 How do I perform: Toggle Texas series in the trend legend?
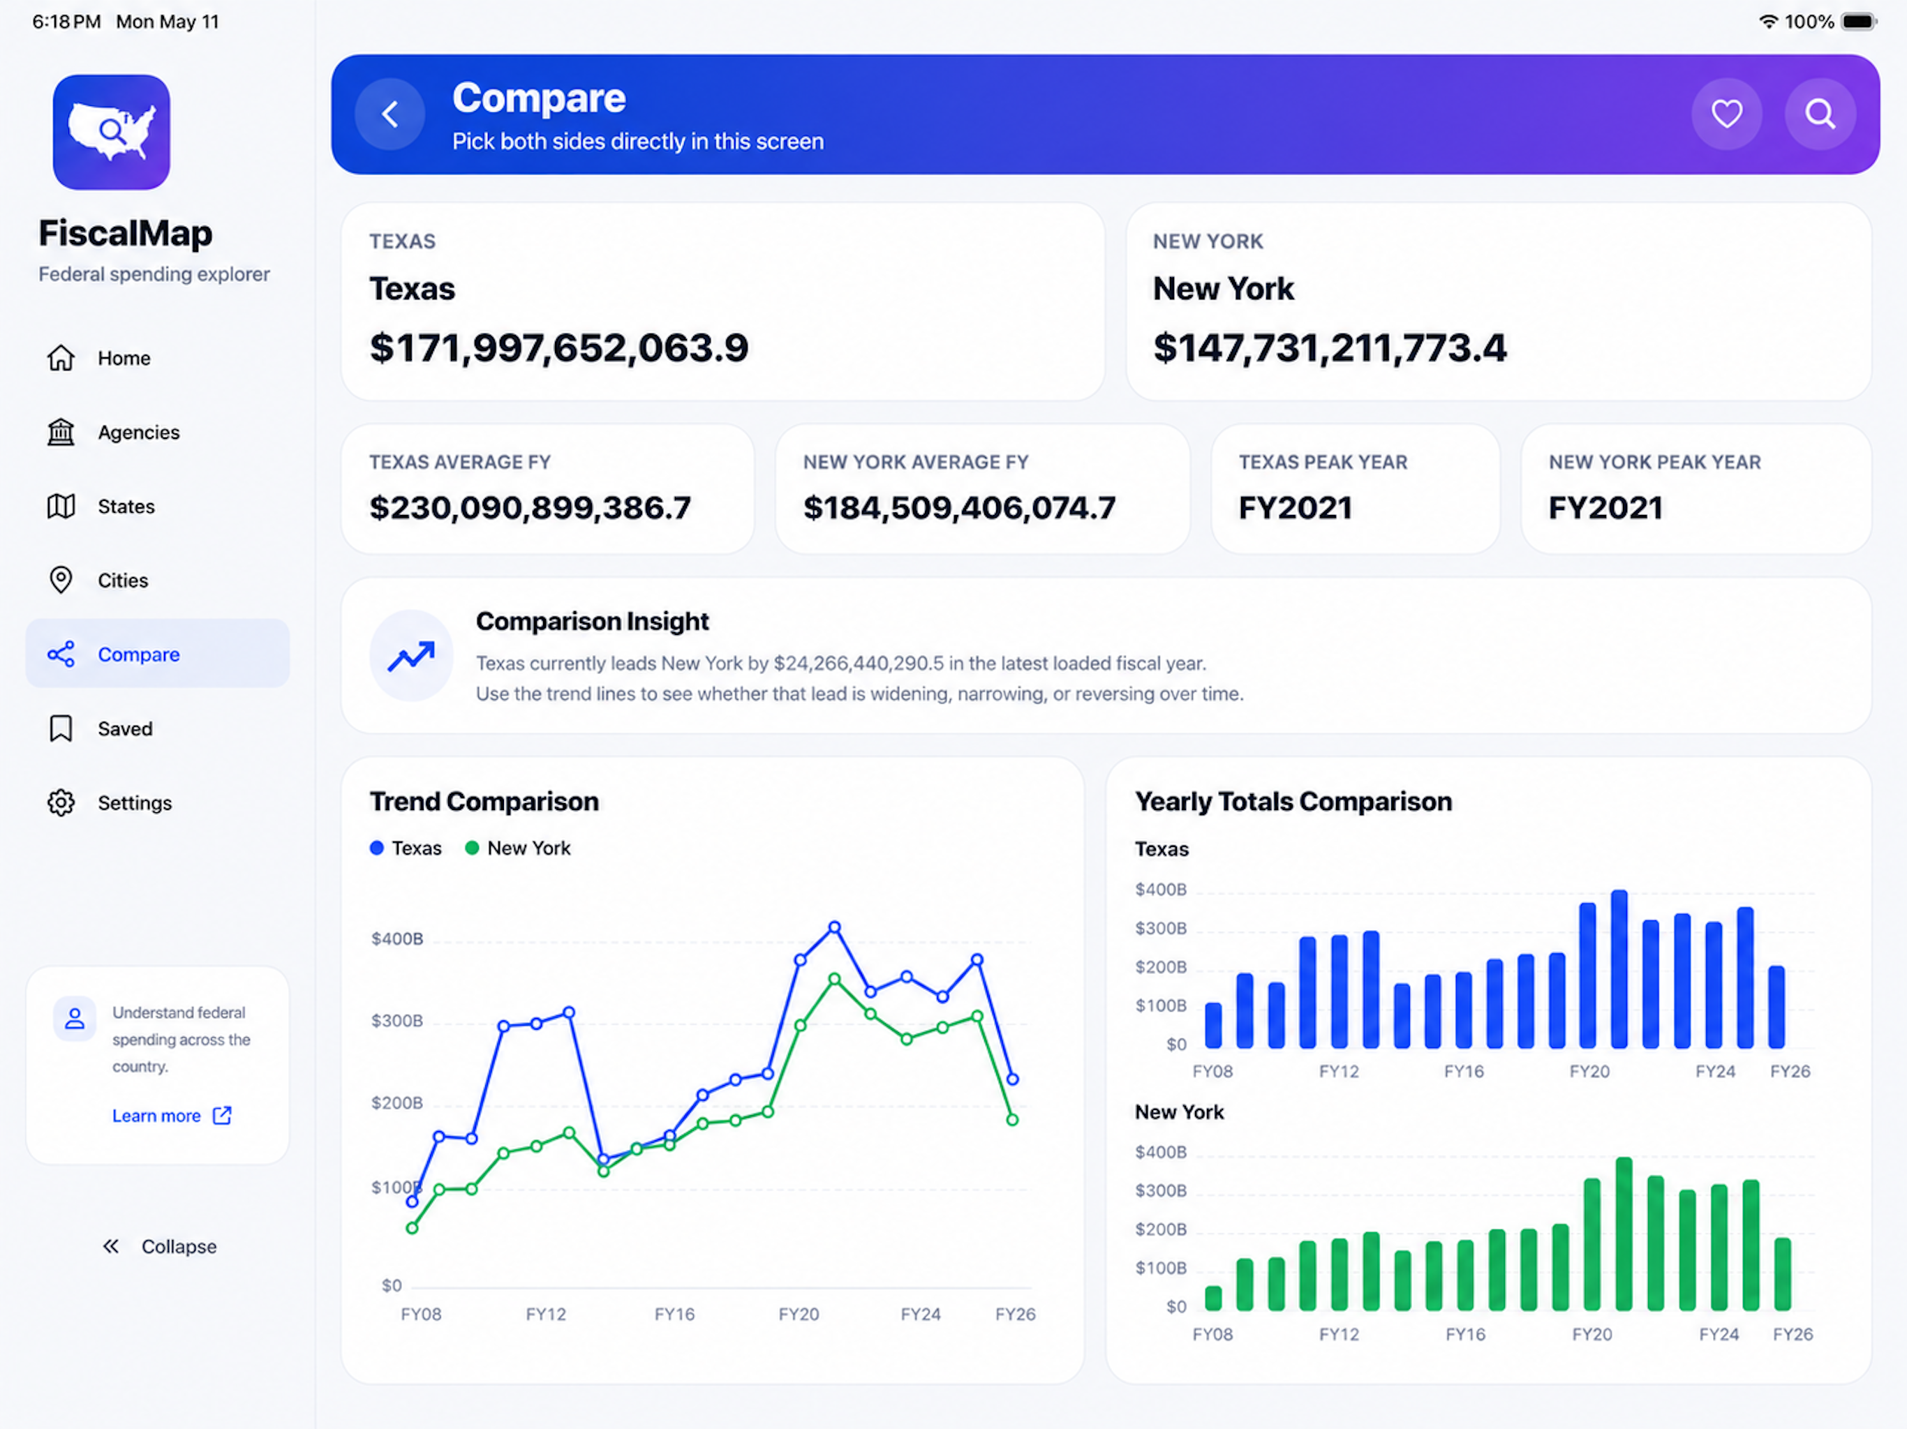[x=405, y=848]
